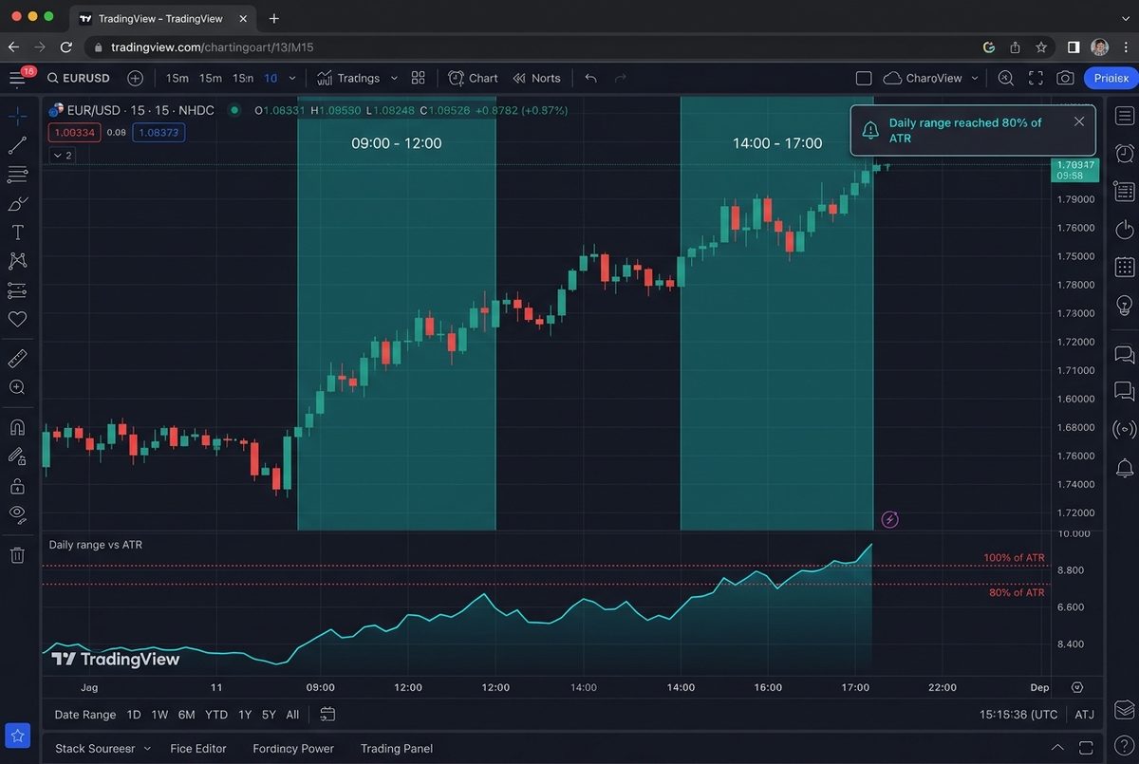Open the indicator templates grid icon
Viewport: 1139px width, 764px height.
pos(419,78)
